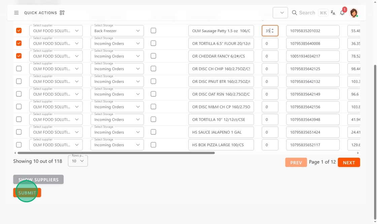The width and height of the screenshot is (377, 224).
Task: Open storage dropdown for HS SAUCE JALAPENO row
Action: point(117,132)
